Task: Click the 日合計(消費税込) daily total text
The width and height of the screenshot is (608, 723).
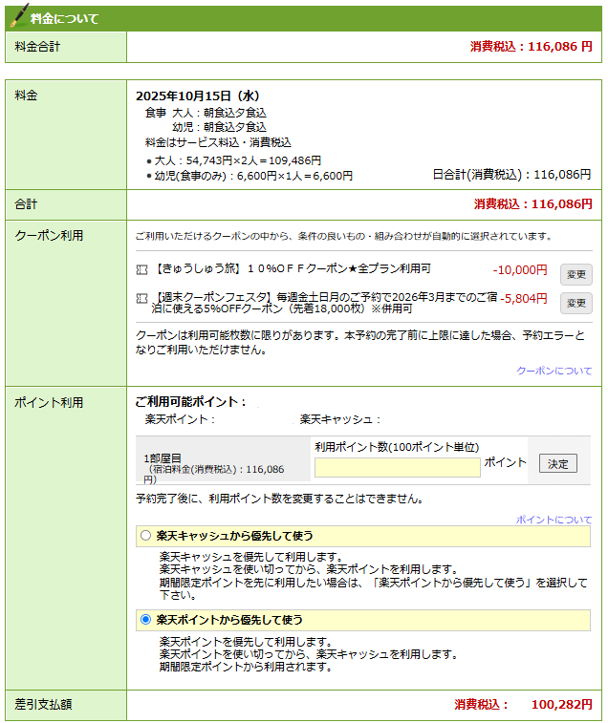Action: click(x=511, y=175)
